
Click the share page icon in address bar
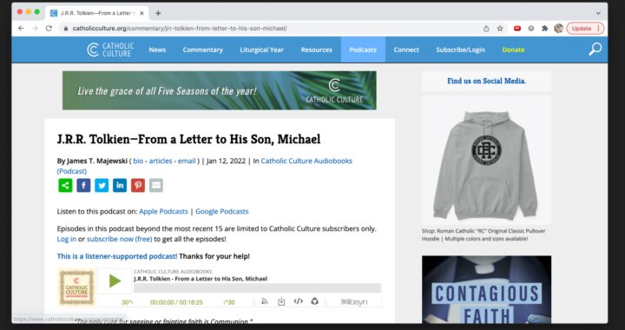[x=486, y=29]
